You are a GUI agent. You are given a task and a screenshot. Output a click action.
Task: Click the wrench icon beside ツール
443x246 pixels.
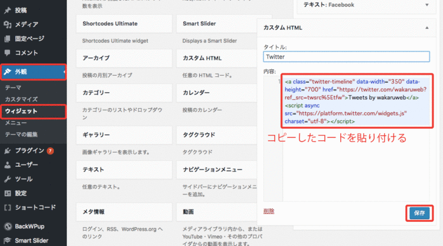7,179
